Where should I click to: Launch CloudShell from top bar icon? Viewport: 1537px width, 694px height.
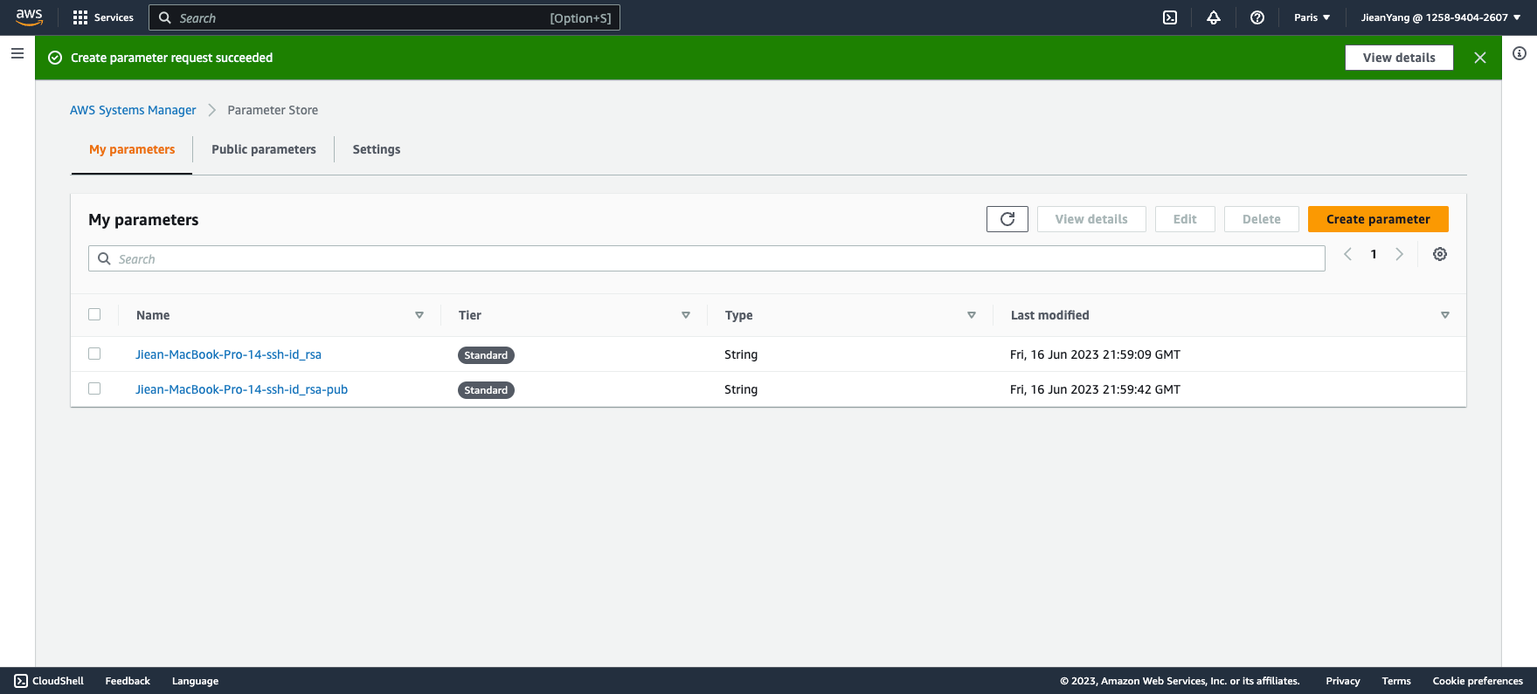pyautogui.click(x=1170, y=17)
